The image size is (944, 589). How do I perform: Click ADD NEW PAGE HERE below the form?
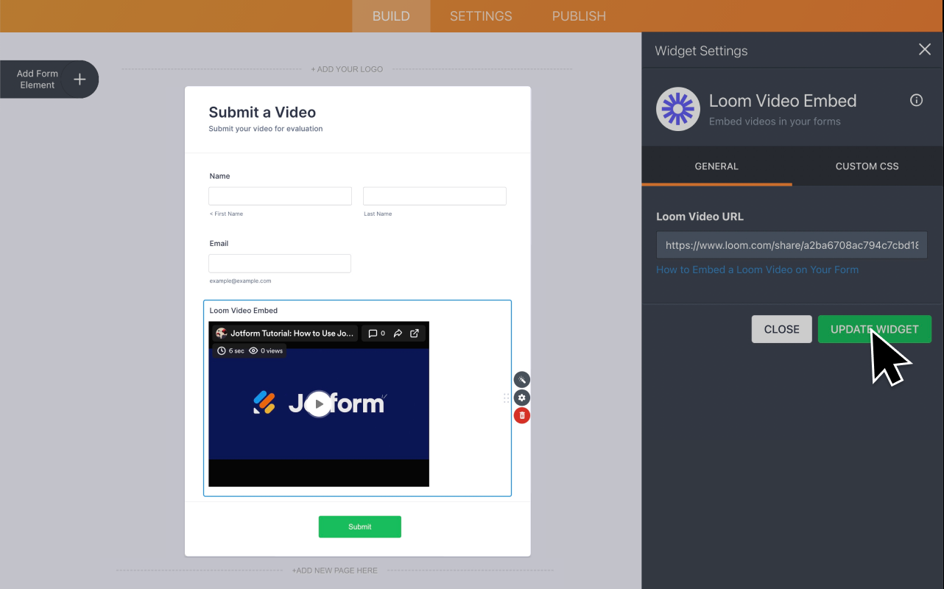point(335,570)
